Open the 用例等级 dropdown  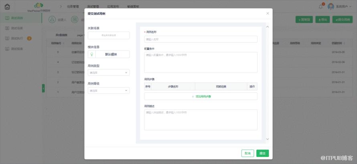[x=109, y=91]
